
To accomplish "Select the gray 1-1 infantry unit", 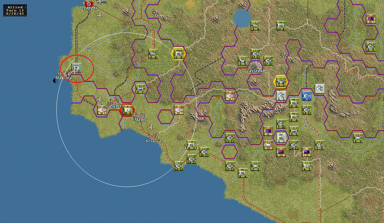I will pos(281,96).
